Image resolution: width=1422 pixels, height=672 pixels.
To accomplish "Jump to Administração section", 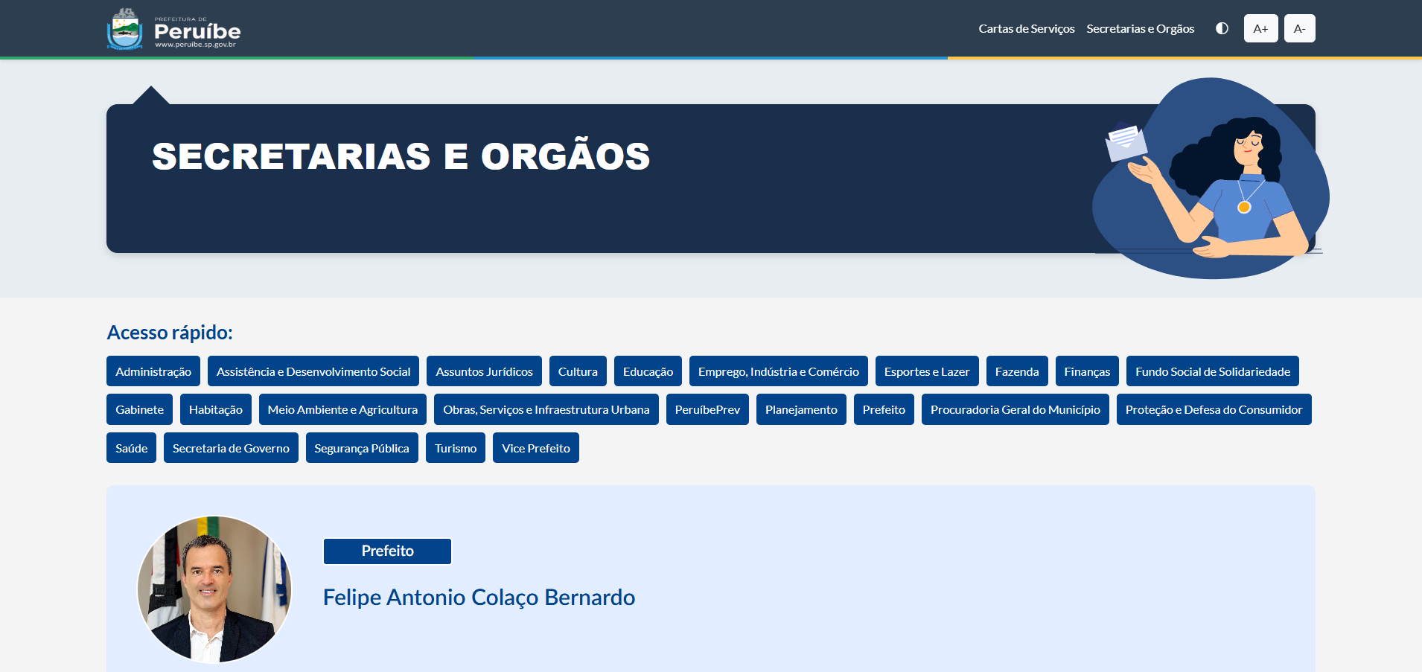I will point(153,371).
